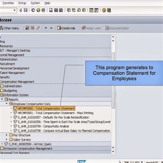This screenshot has width=163, height=163.
Task: Click the Find Next binoculars icon
Action: point(61,10)
